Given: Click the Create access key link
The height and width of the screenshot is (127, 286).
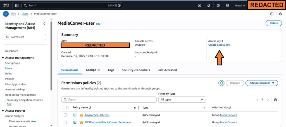Looking at the screenshot, I should tap(219, 45).
